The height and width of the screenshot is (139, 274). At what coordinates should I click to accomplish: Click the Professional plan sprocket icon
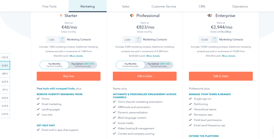(x=132, y=16)
